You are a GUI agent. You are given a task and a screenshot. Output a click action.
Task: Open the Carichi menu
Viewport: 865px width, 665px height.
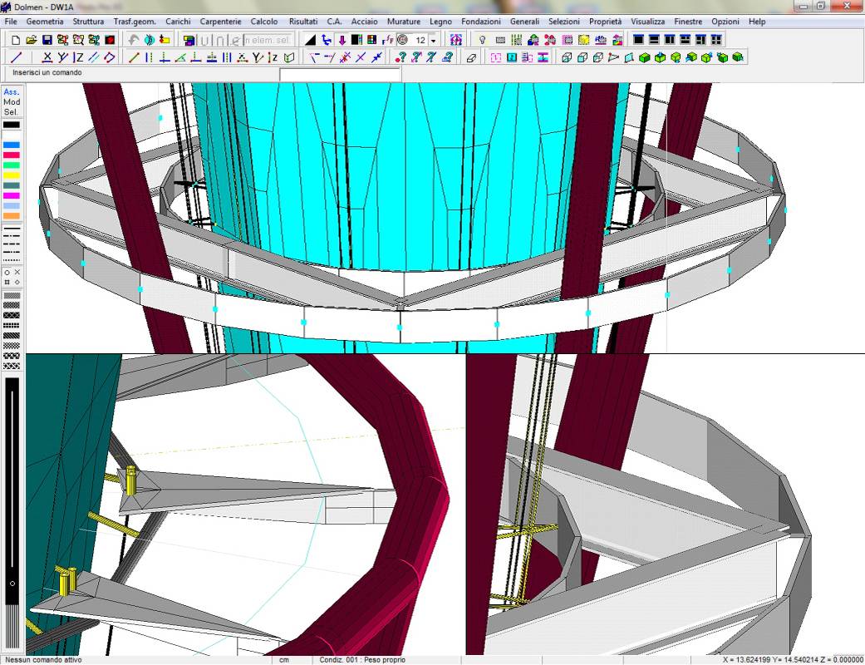coord(178,22)
